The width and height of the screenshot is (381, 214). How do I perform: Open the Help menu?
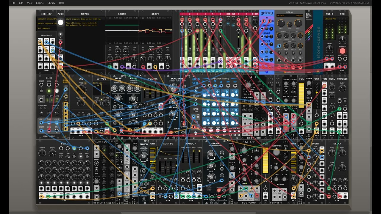click(x=62, y=3)
